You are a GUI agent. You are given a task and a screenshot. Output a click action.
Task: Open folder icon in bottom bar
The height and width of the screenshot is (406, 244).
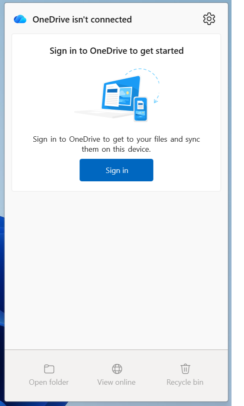49,369
